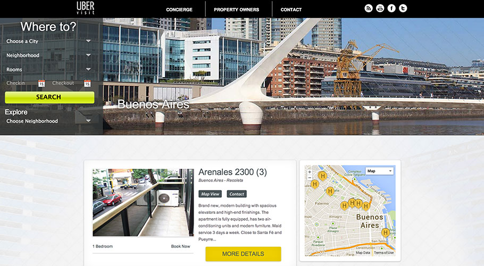
Task: Open the Facebook social icon
Action: coord(391,9)
